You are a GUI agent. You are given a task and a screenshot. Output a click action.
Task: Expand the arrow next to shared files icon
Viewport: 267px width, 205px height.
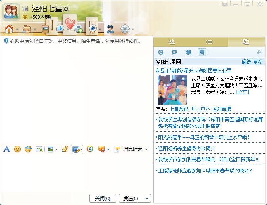[x=35, y=29]
